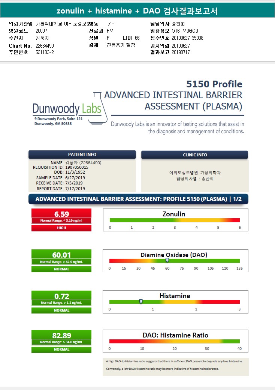
Task: Select the CLINIC INFO header
Action: click(x=195, y=155)
